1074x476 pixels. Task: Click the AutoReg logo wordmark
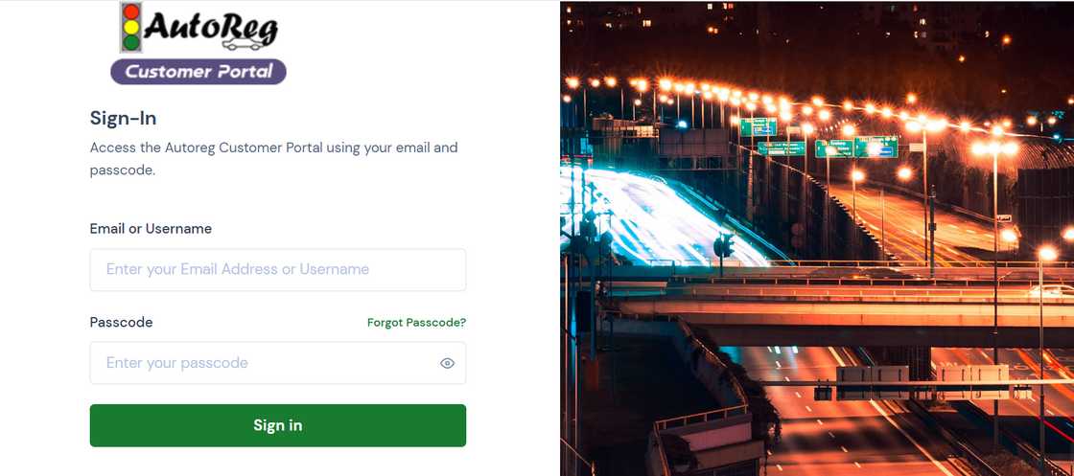(211, 29)
